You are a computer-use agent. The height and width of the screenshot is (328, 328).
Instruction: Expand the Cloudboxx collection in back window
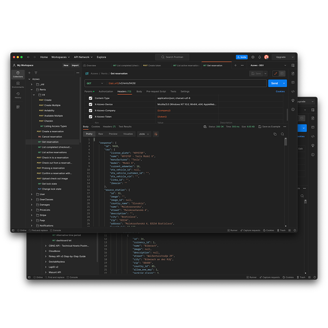(x=46, y=251)
